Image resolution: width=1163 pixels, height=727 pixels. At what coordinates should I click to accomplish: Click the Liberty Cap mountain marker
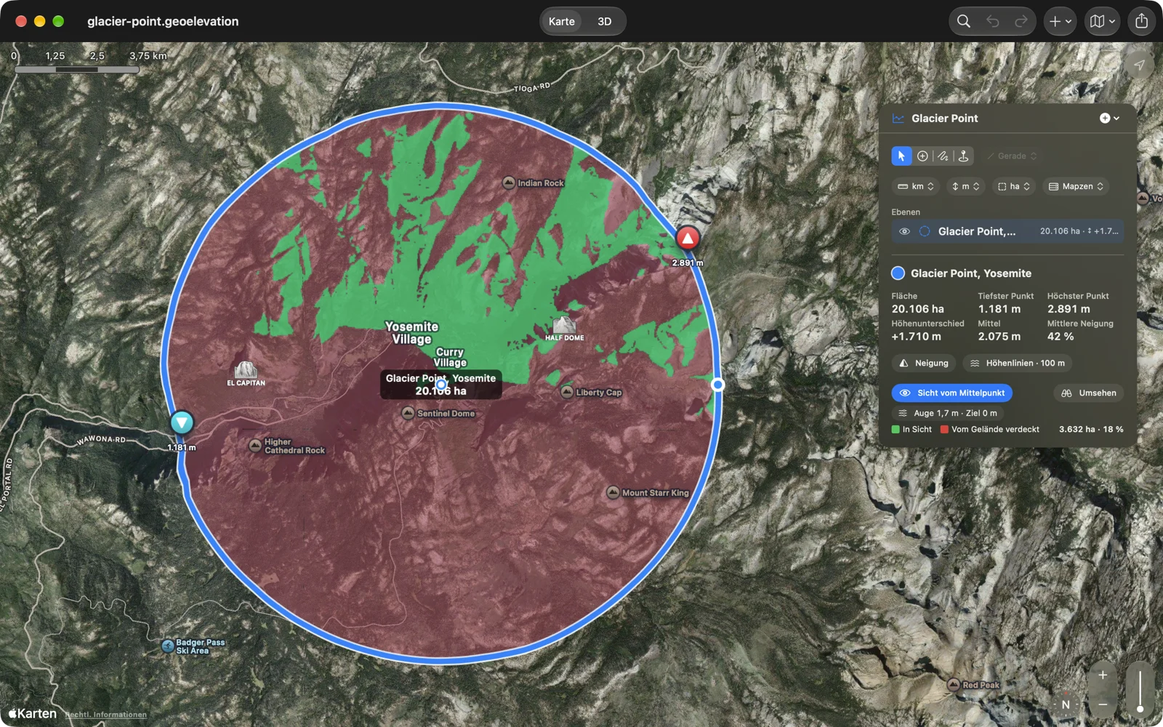(x=567, y=392)
